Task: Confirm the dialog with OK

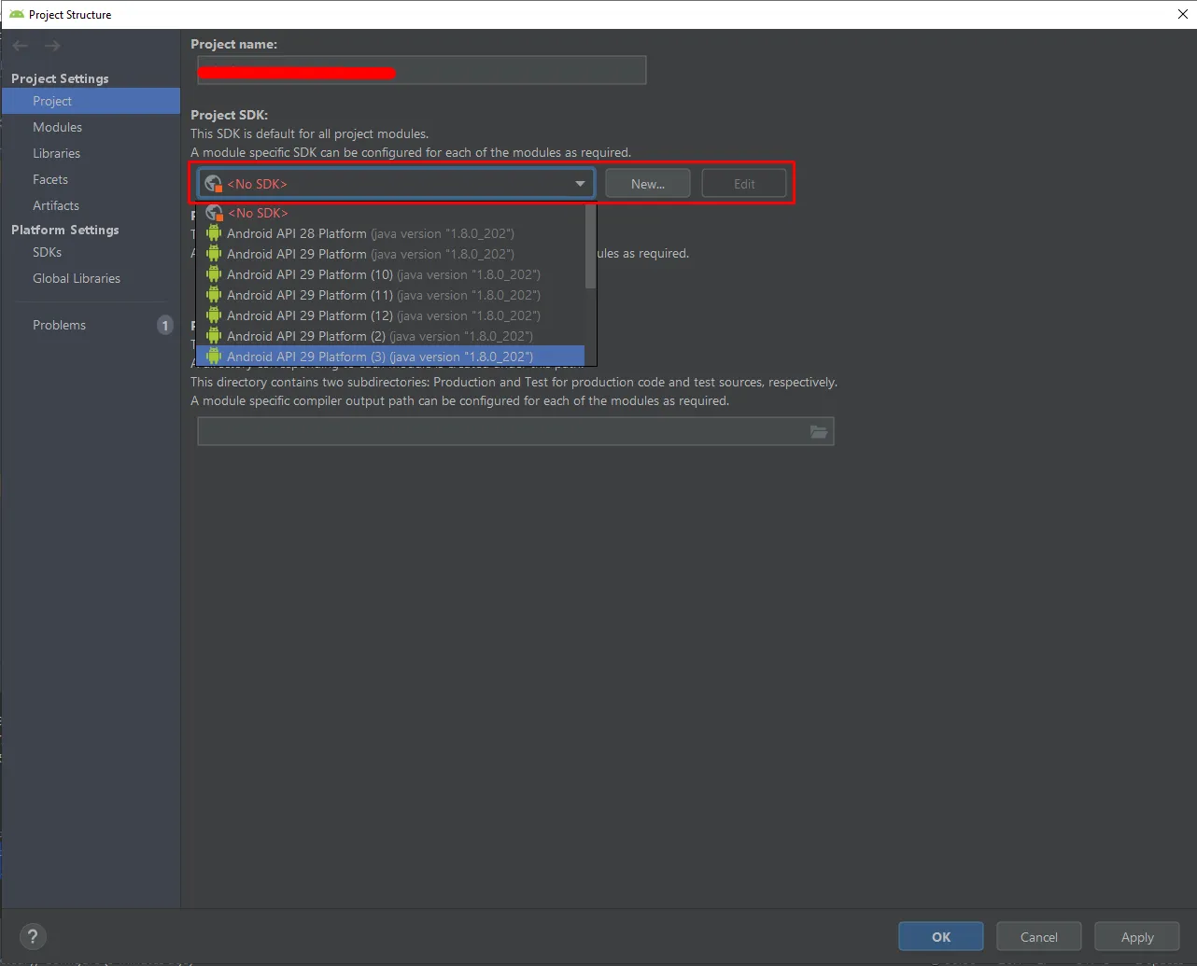Action: (x=941, y=937)
